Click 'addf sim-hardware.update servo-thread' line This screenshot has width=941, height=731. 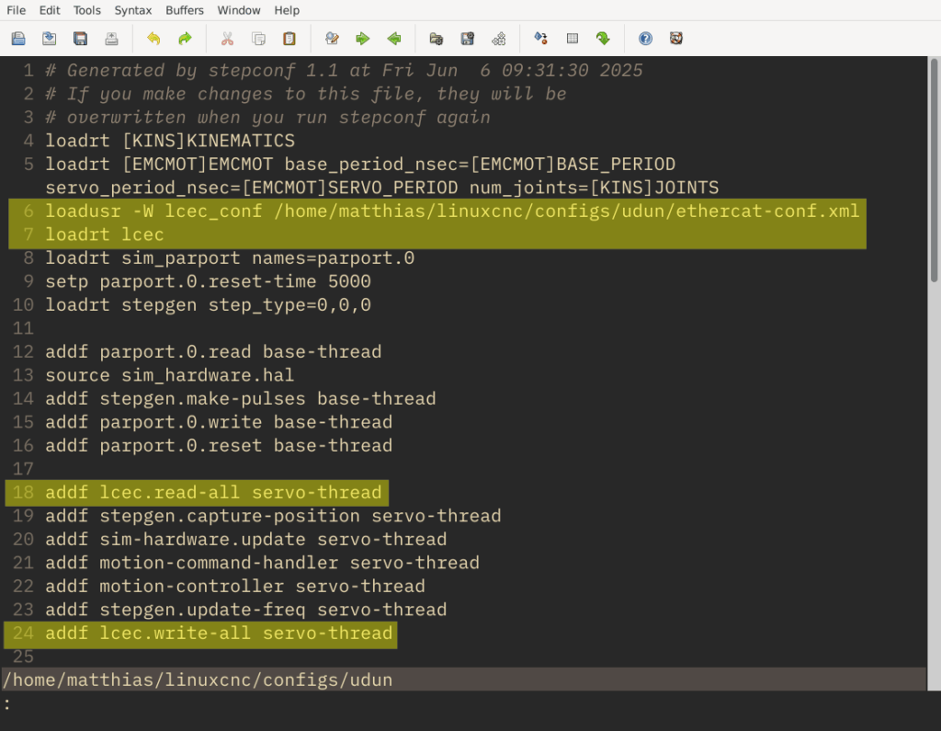tap(246, 540)
